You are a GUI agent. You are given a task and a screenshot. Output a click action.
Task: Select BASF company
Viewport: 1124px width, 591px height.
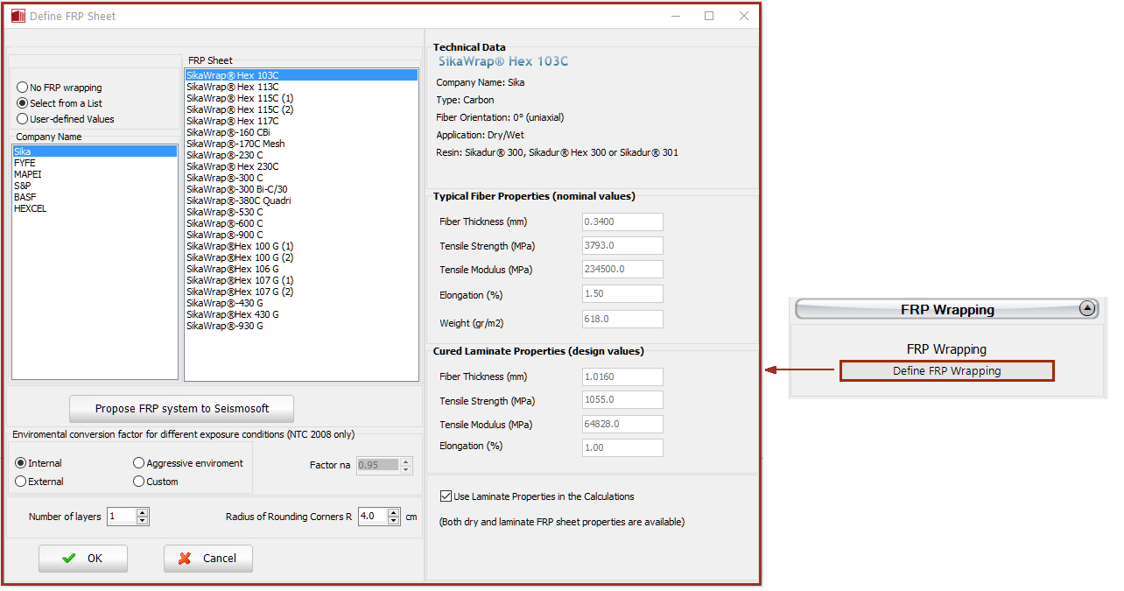coord(95,197)
